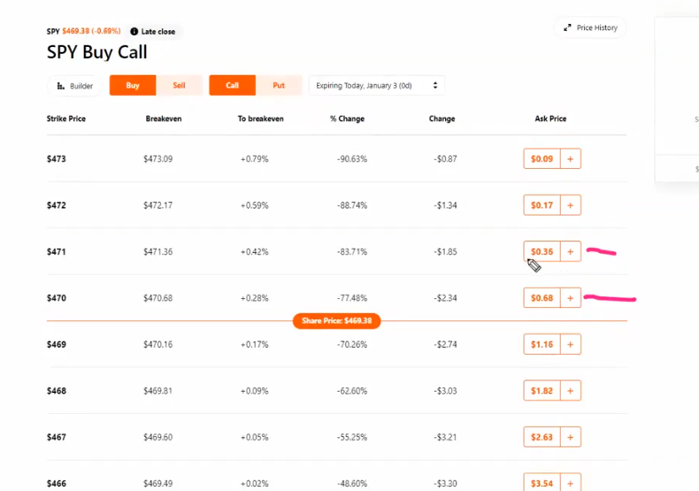Expand the Price History chart

tap(590, 28)
